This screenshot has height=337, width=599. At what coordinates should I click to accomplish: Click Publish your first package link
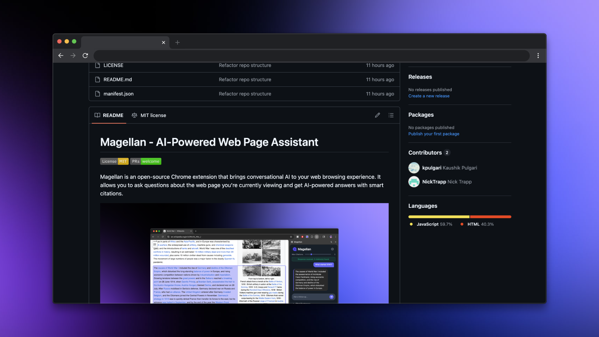434,134
